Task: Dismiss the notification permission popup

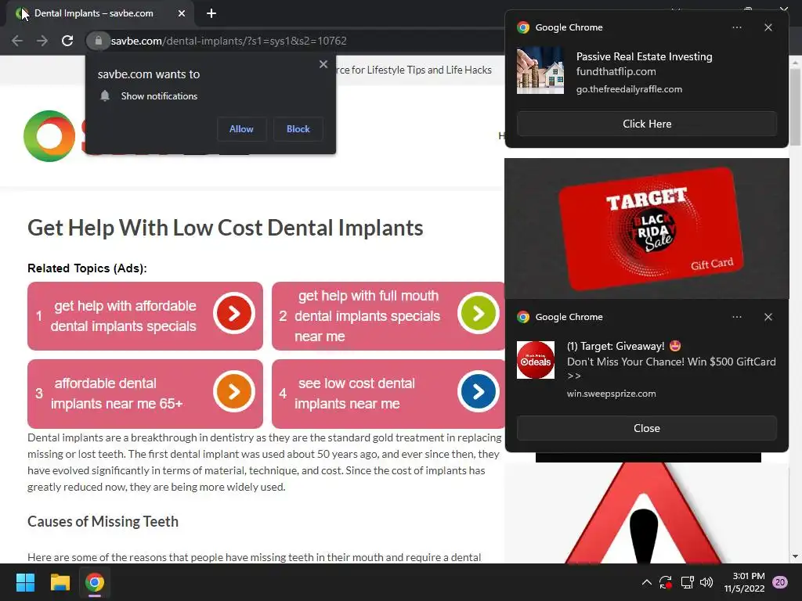Action: pos(323,64)
